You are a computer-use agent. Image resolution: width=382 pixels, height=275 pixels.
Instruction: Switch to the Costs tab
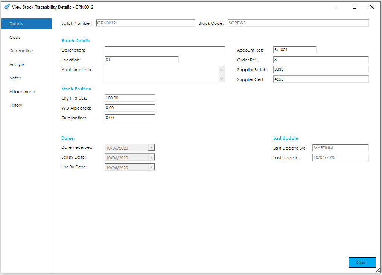tap(15, 37)
